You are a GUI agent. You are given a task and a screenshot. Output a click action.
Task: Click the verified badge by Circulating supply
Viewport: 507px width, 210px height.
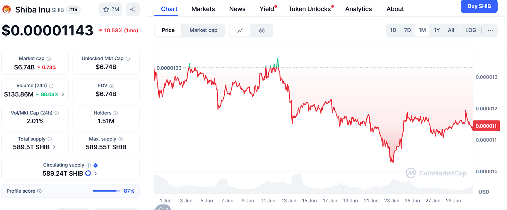(96, 166)
